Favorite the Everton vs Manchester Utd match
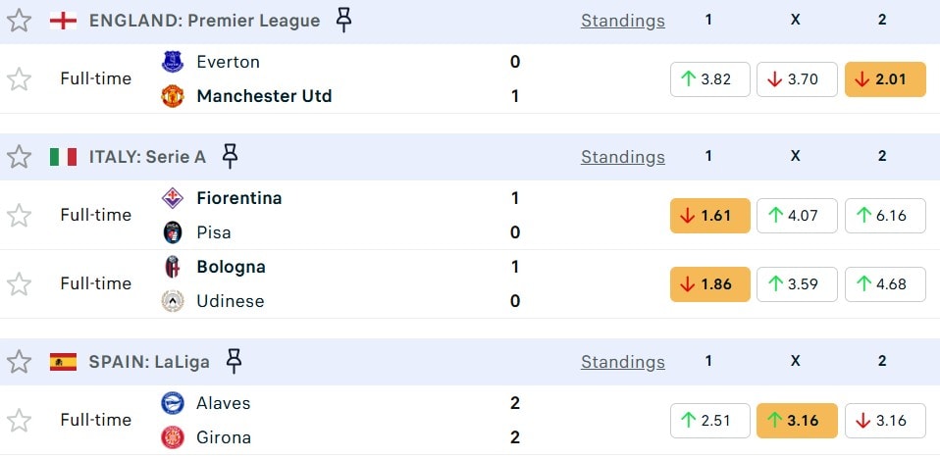Viewport: 940px width, 459px height. (20, 79)
